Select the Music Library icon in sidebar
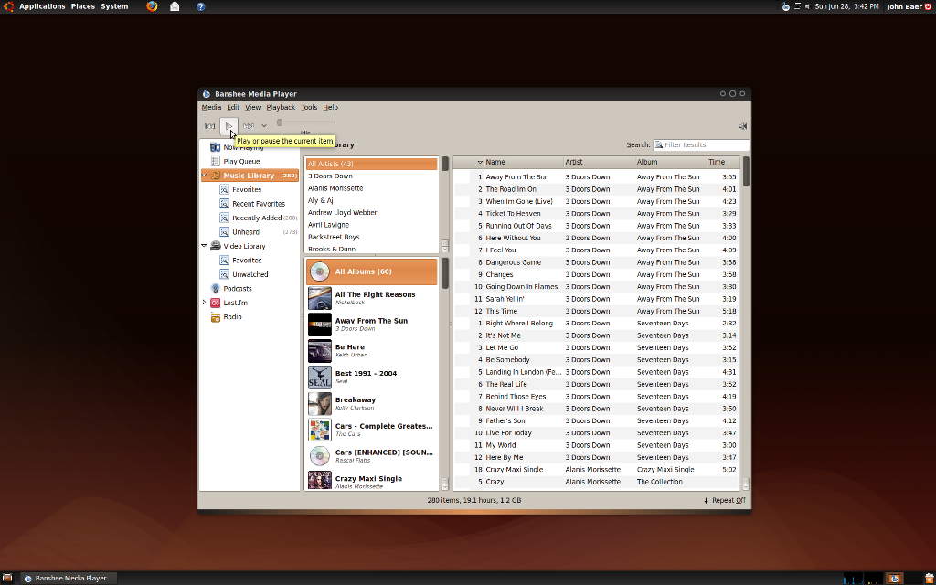936x585 pixels. pyautogui.click(x=216, y=175)
